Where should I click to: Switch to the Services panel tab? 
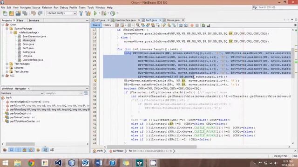[x=34, y=20]
